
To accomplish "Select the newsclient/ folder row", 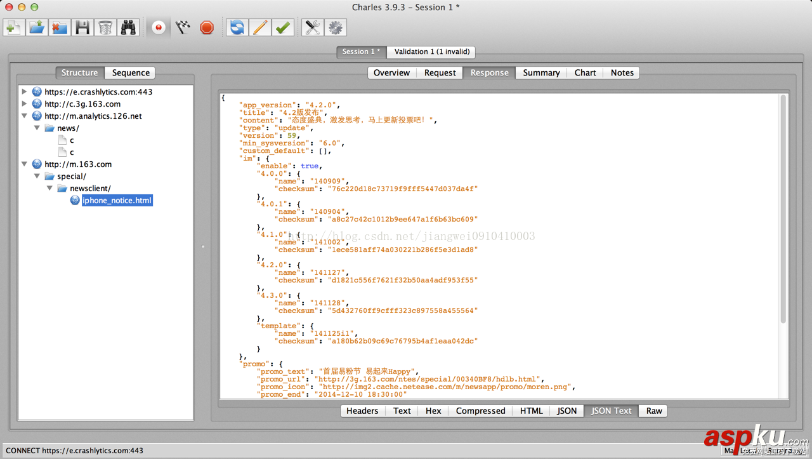I will point(90,189).
